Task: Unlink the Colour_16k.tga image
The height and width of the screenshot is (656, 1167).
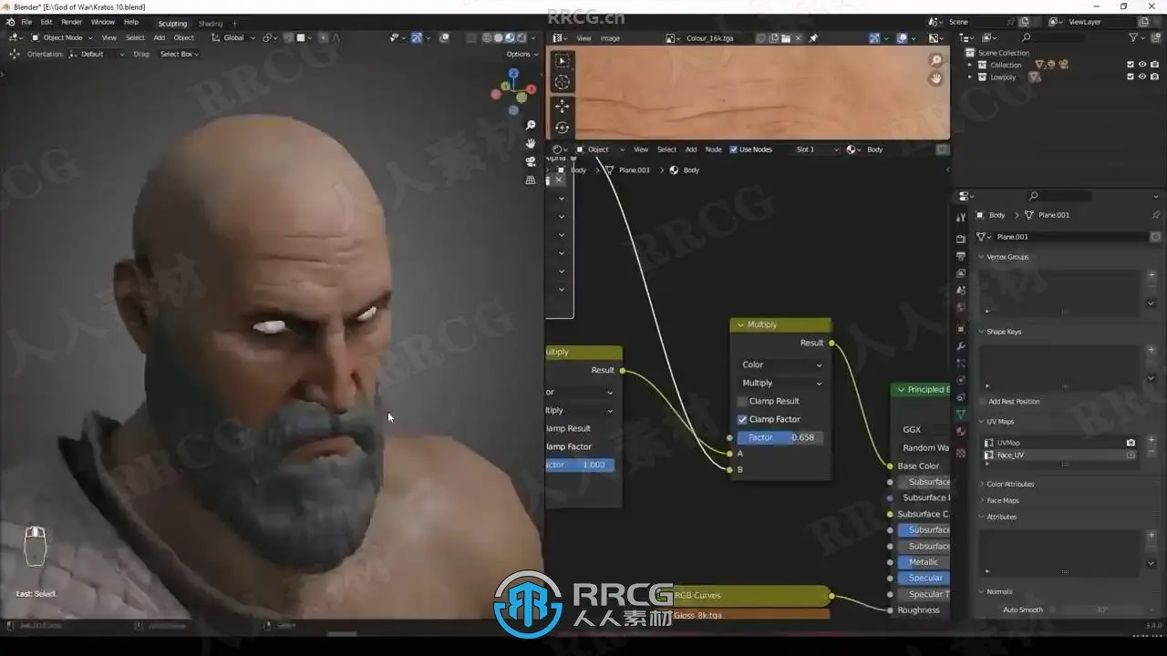Action: 798,38
